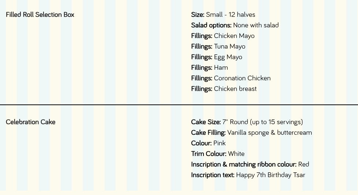The image size is (358, 195).
Task: Click the Cake Filling Vanilla sponge line
Action: (x=251, y=133)
